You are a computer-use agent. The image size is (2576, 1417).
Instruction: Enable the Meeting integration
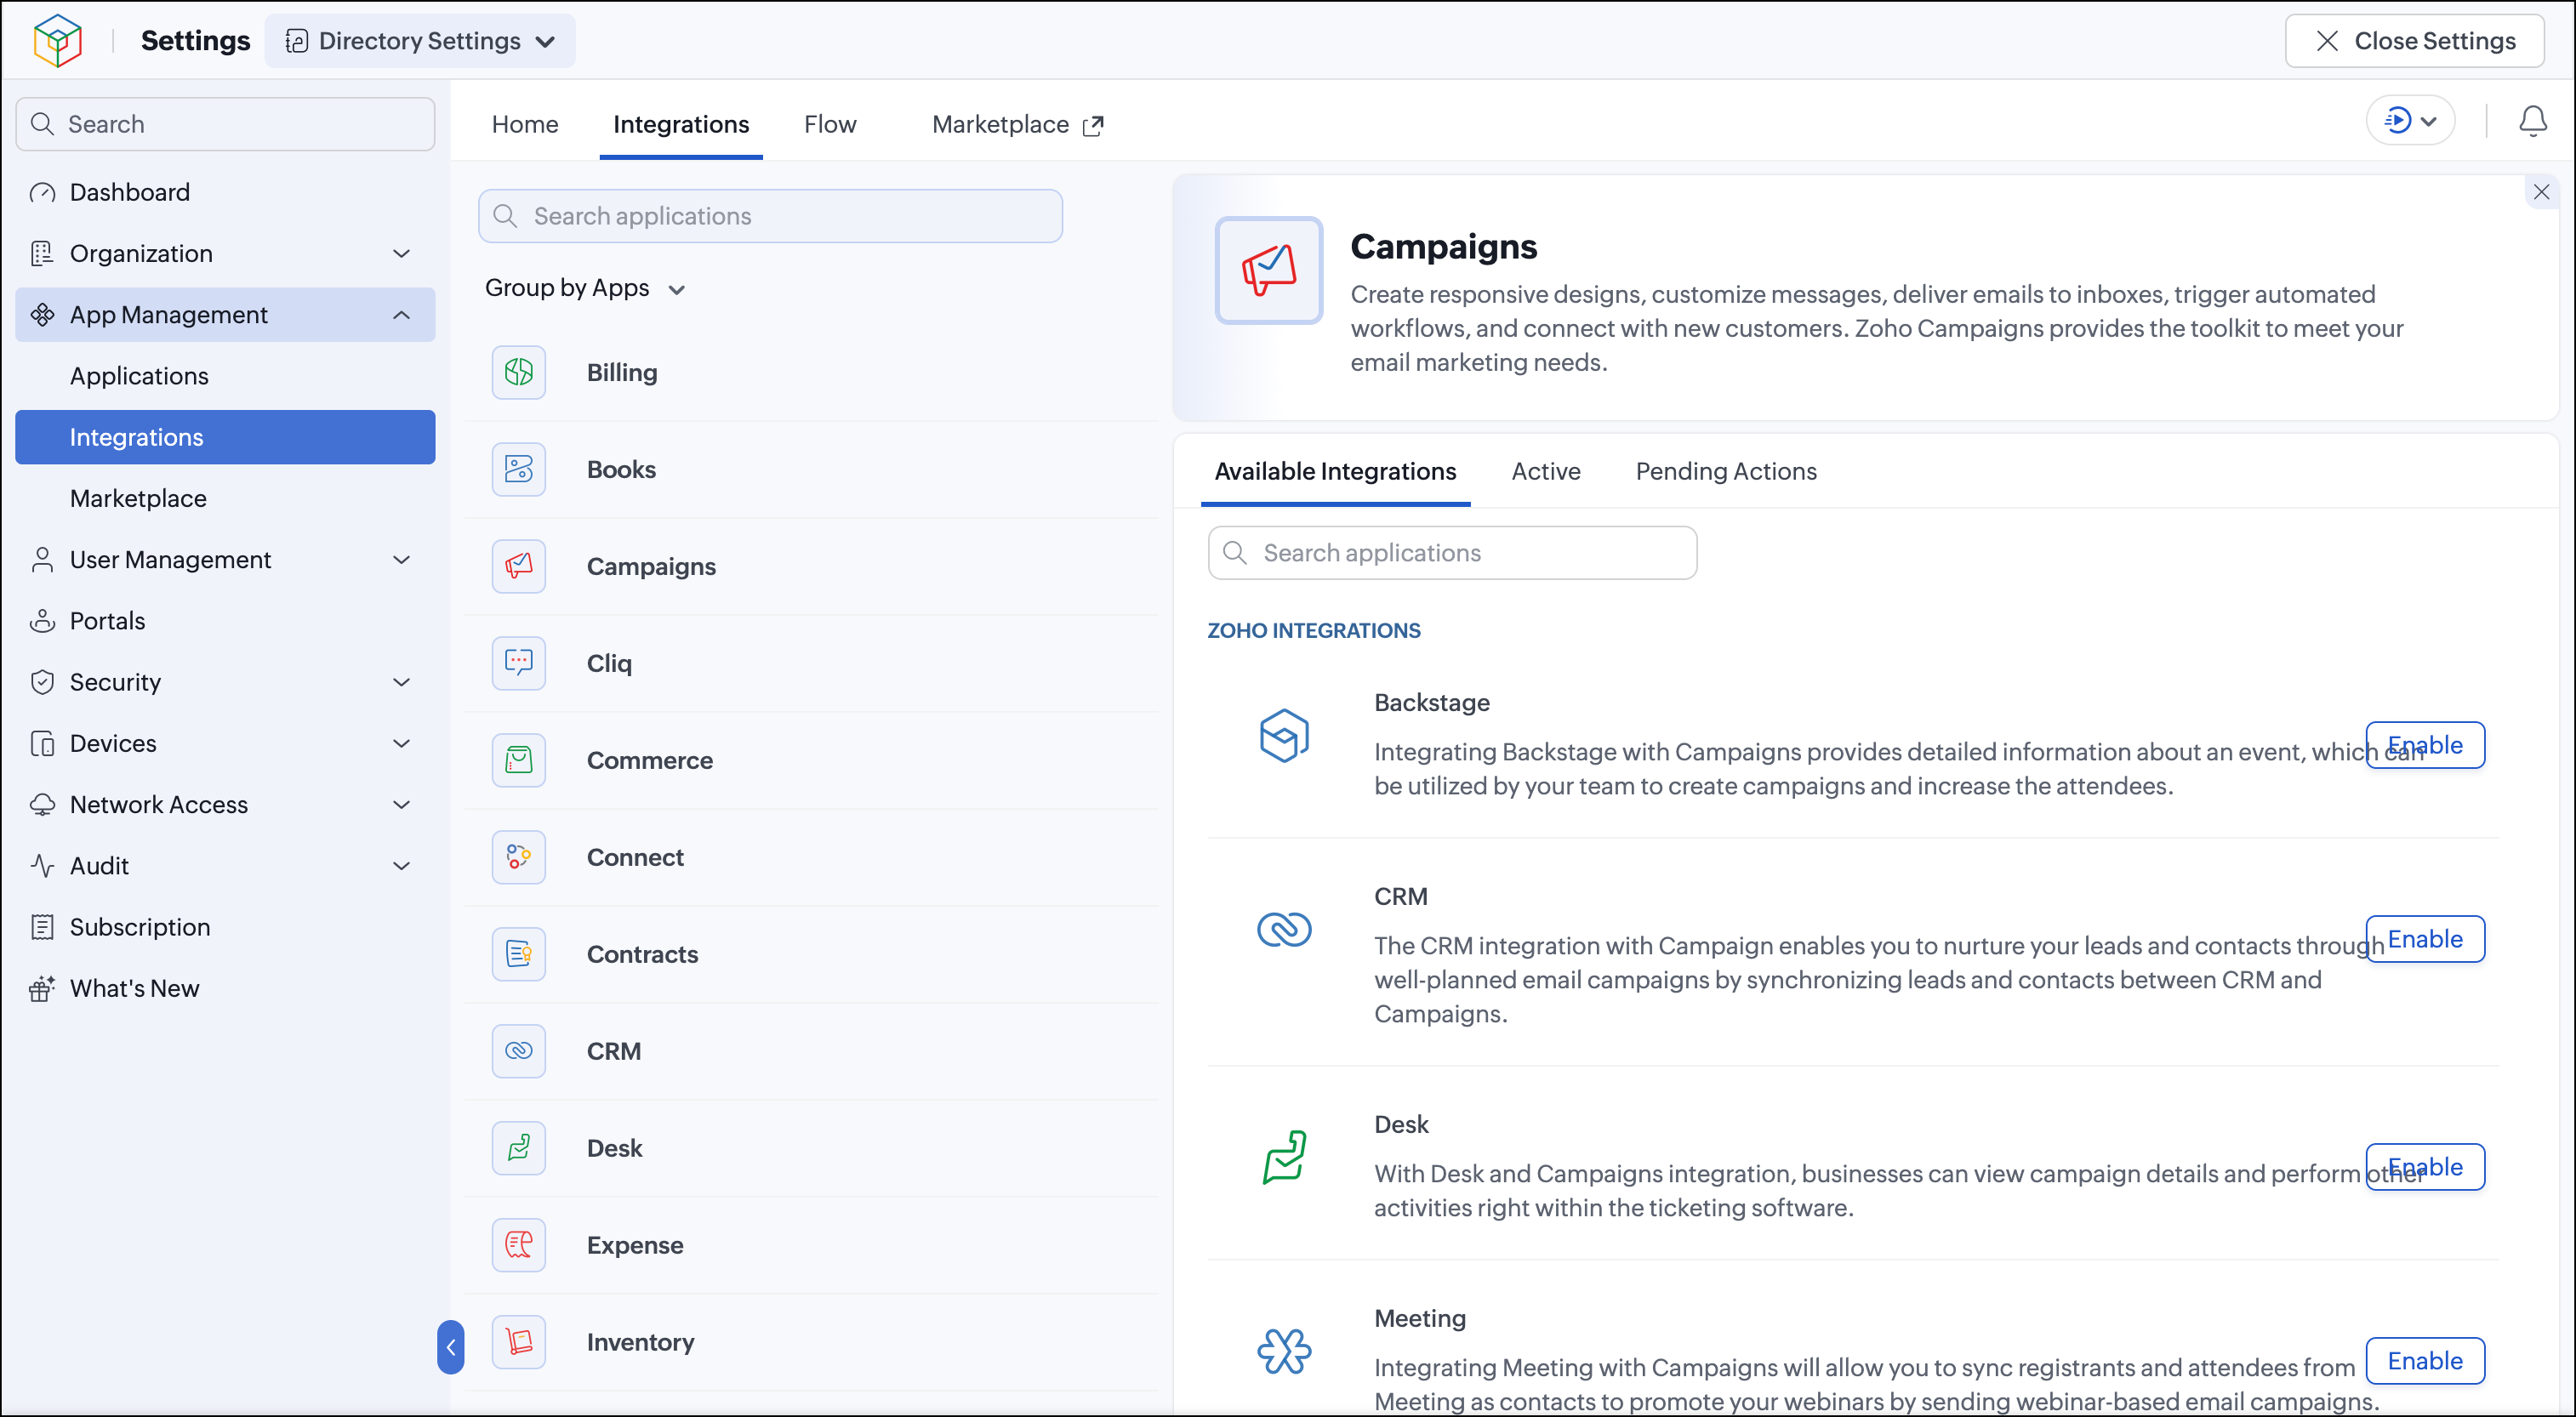[x=2424, y=1362]
